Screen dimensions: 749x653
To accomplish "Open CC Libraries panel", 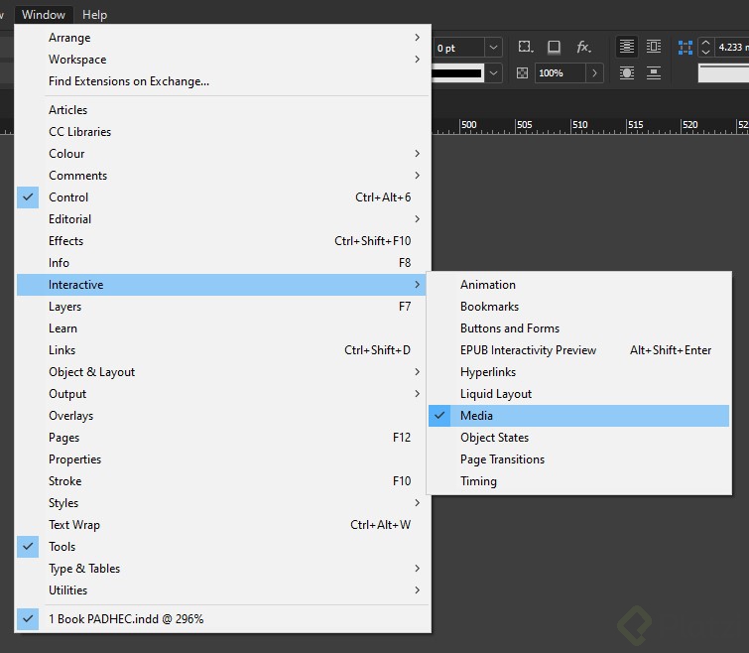I will 223,132.
